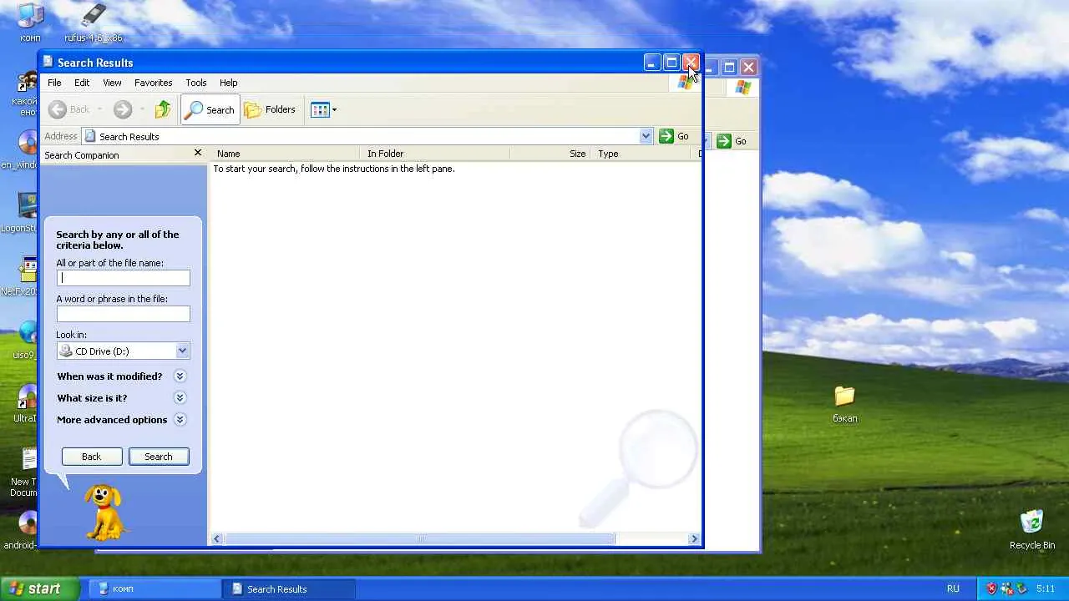Sort results by Size column
The image size is (1069, 601).
550,154
